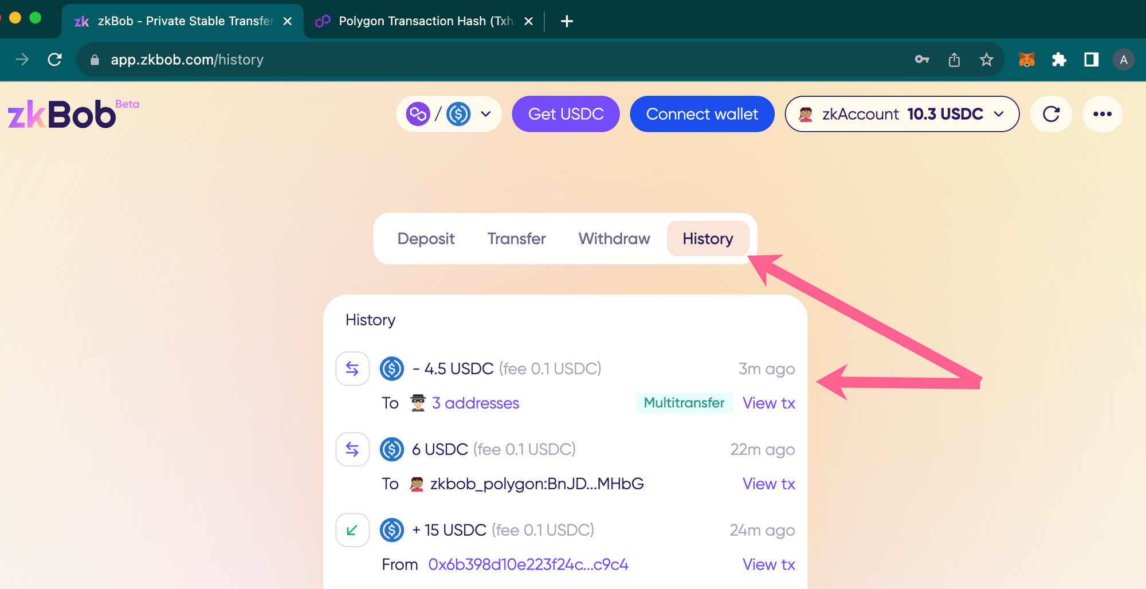Click the USDC coin icon beside 6 USDC
The width and height of the screenshot is (1146, 589).
pos(392,449)
